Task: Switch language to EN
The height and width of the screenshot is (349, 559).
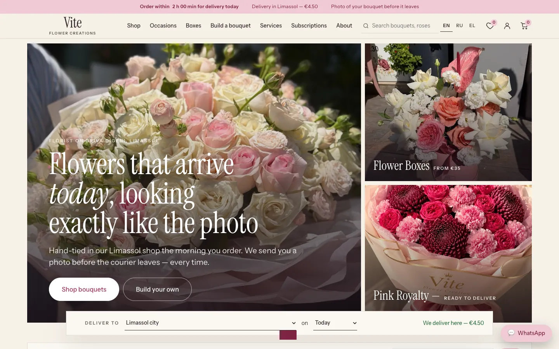Action: coord(446,26)
